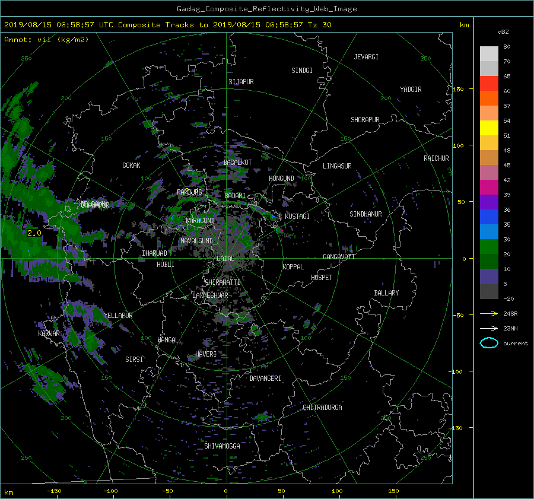Click the GANGAVATI city label
The height and width of the screenshot is (499, 534).
pos(339,257)
